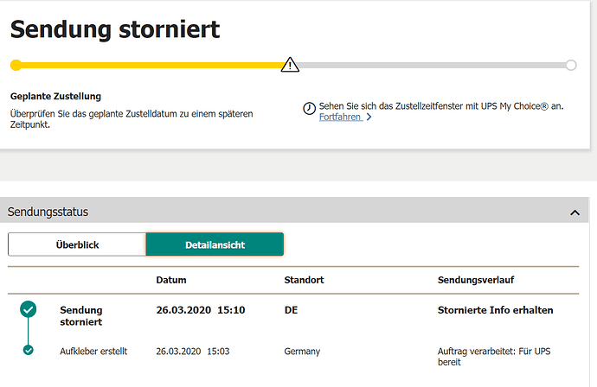This screenshot has width=597, height=387.
Task: Click the clock icon beside delivery window text
Action: 309,108
